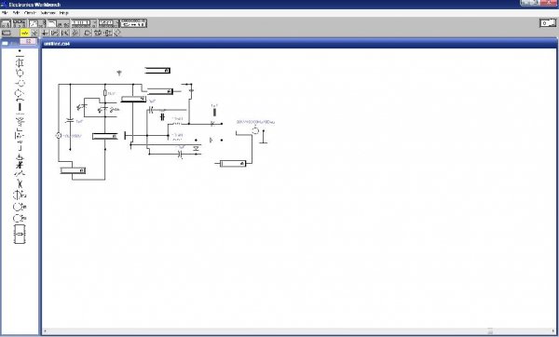Open the Window menu
This screenshot has width=559, height=337.
(x=48, y=13)
